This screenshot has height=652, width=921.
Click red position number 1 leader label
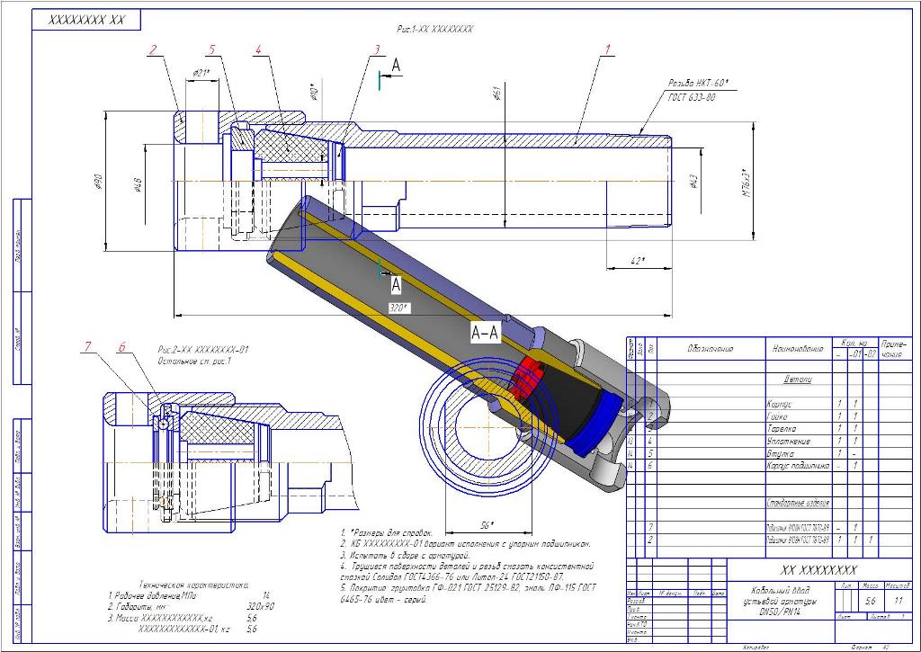pos(608,49)
